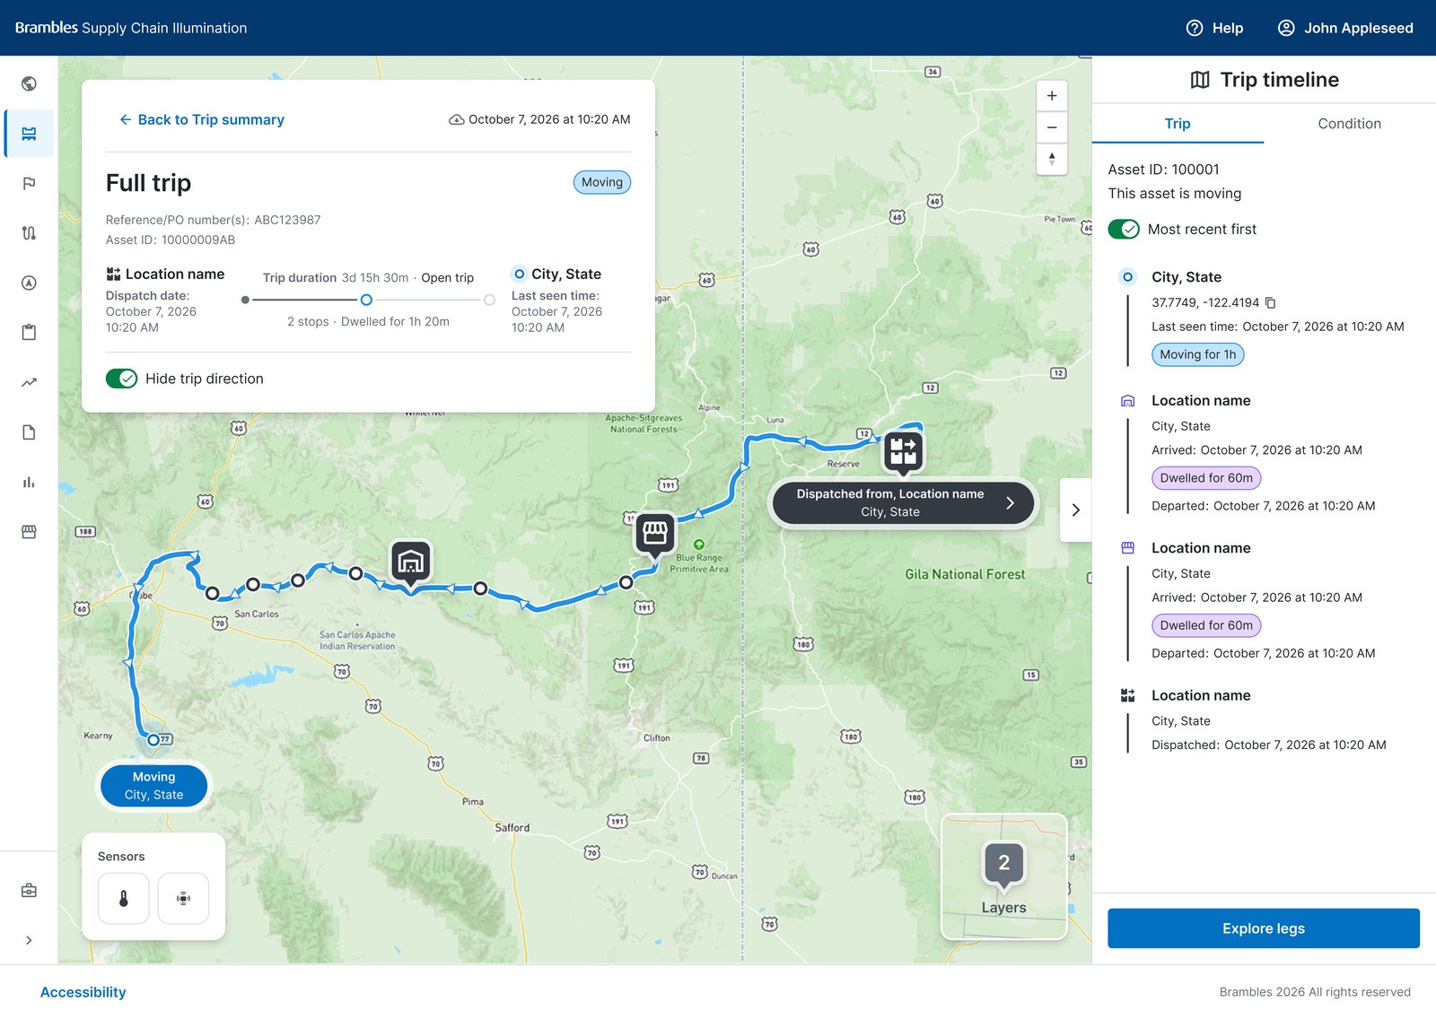This screenshot has width=1436, height=1020.
Task: Open the clipboard sidebar icon
Action: (x=29, y=333)
